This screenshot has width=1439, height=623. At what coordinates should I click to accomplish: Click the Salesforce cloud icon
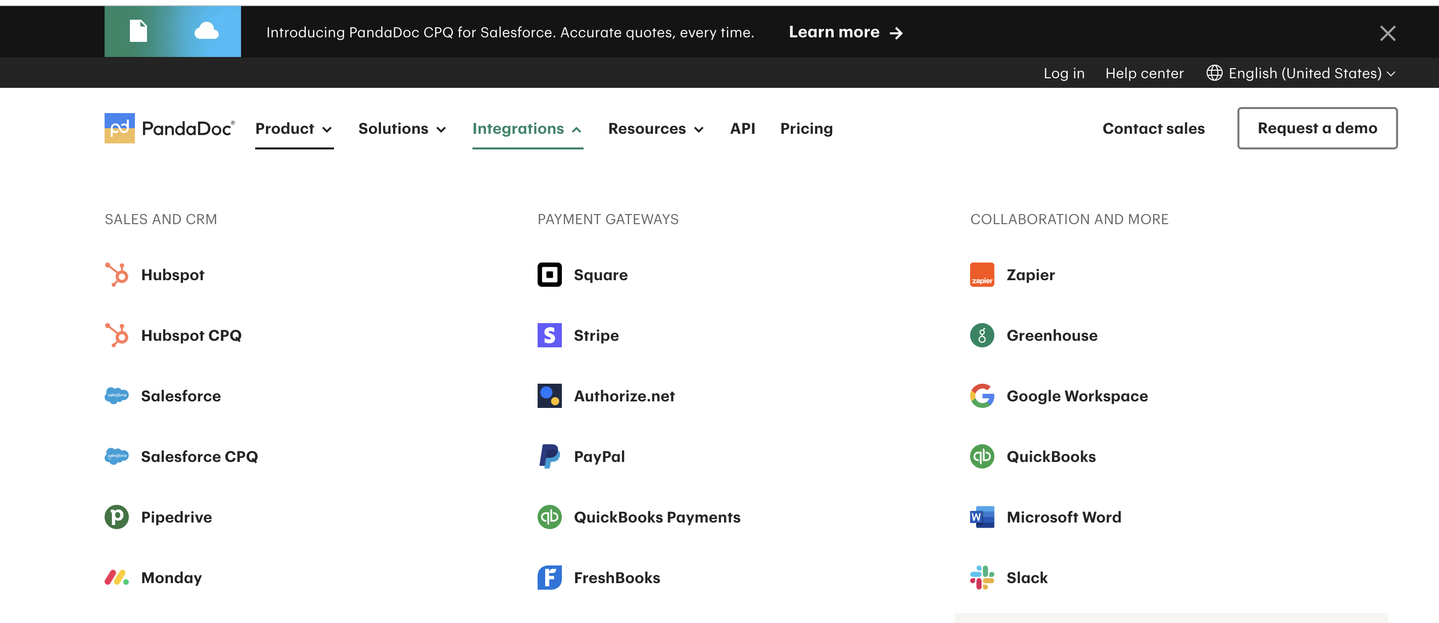point(117,396)
